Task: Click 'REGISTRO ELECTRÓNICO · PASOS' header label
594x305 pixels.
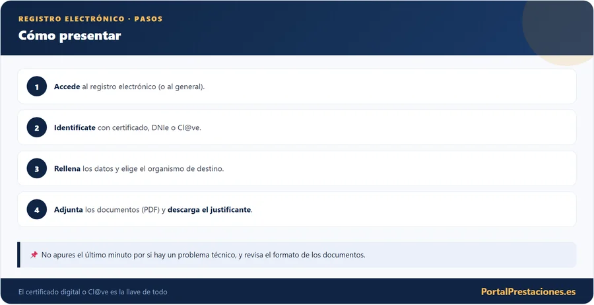Action: tap(90, 19)
